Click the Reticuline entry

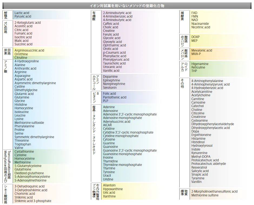198,67
